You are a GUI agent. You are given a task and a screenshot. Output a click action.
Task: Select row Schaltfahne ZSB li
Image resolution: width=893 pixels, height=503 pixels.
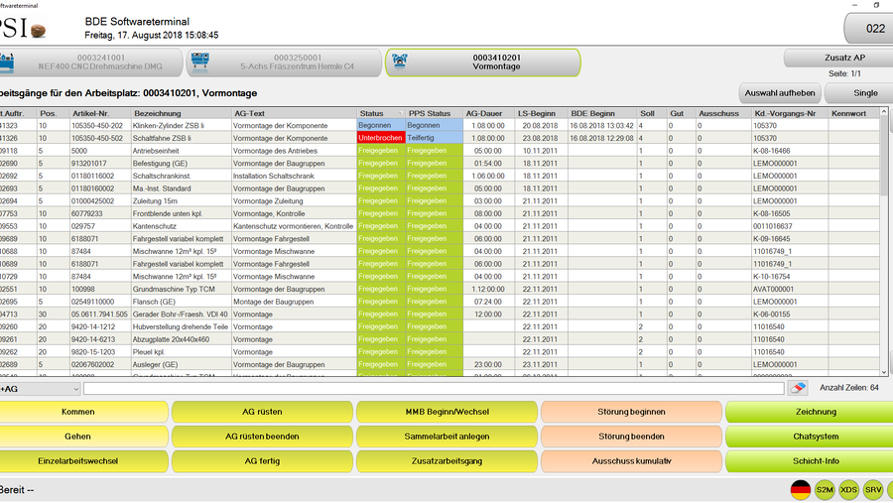(x=440, y=138)
